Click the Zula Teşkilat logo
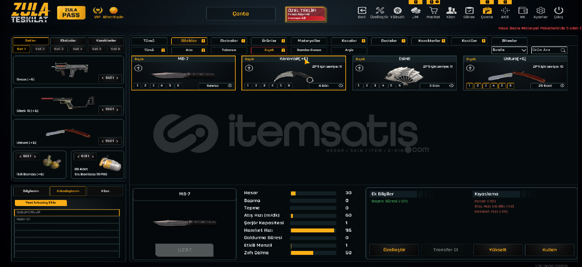 30,13
